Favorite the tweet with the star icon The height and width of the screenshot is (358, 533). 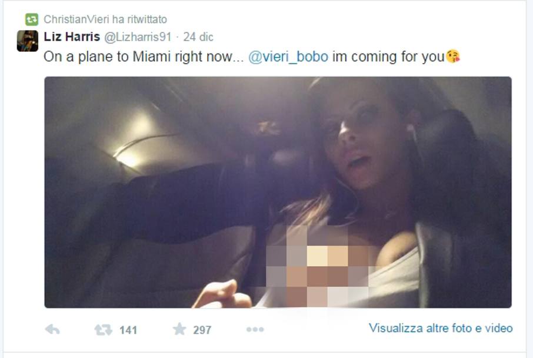click(179, 329)
